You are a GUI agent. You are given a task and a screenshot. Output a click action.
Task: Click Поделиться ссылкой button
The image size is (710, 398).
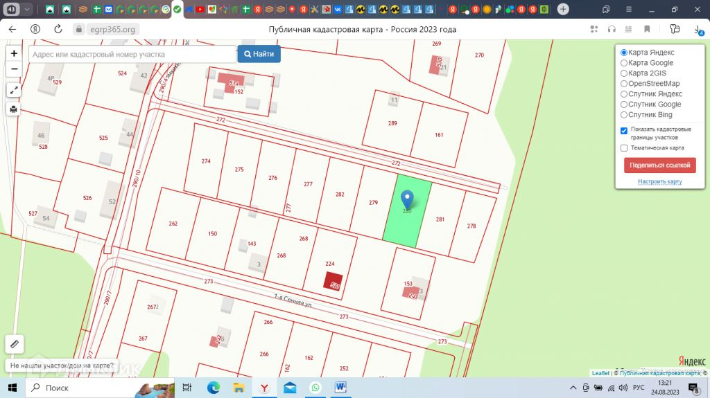click(x=660, y=165)
